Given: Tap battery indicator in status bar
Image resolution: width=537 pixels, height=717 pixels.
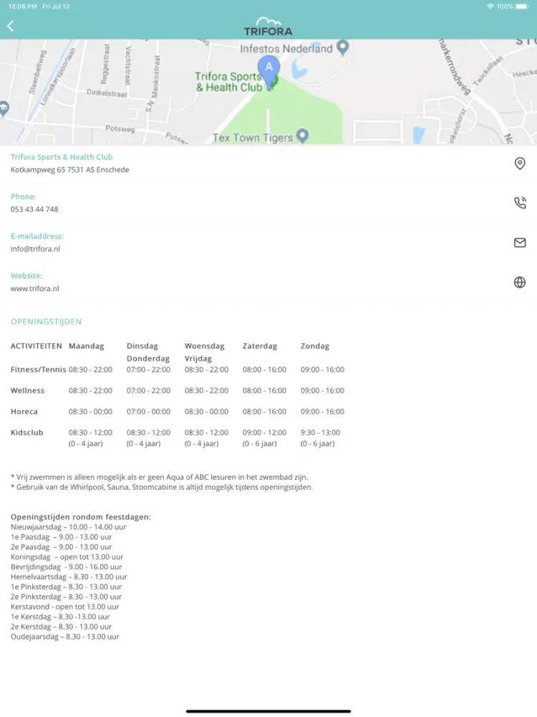Looking at the screenshot, I should 521,6.
